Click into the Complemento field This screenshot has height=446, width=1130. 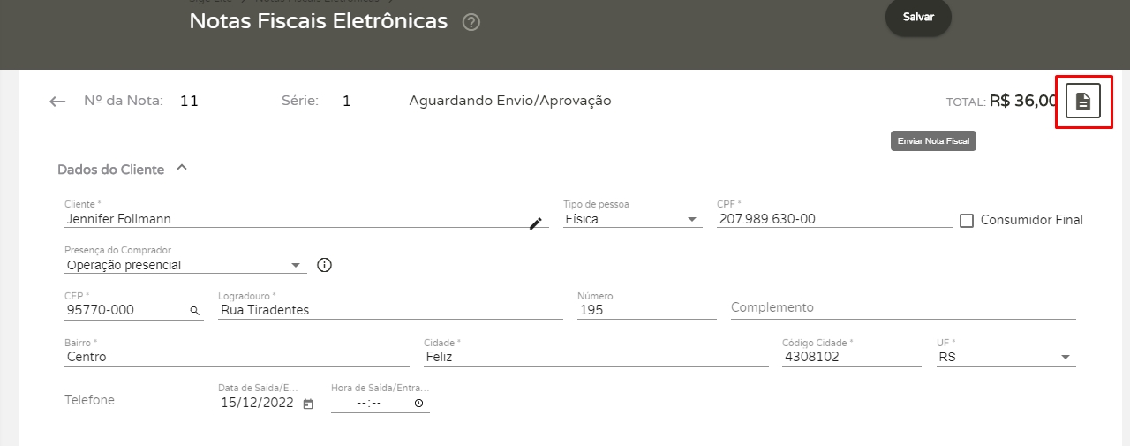[x=902, y=308]
